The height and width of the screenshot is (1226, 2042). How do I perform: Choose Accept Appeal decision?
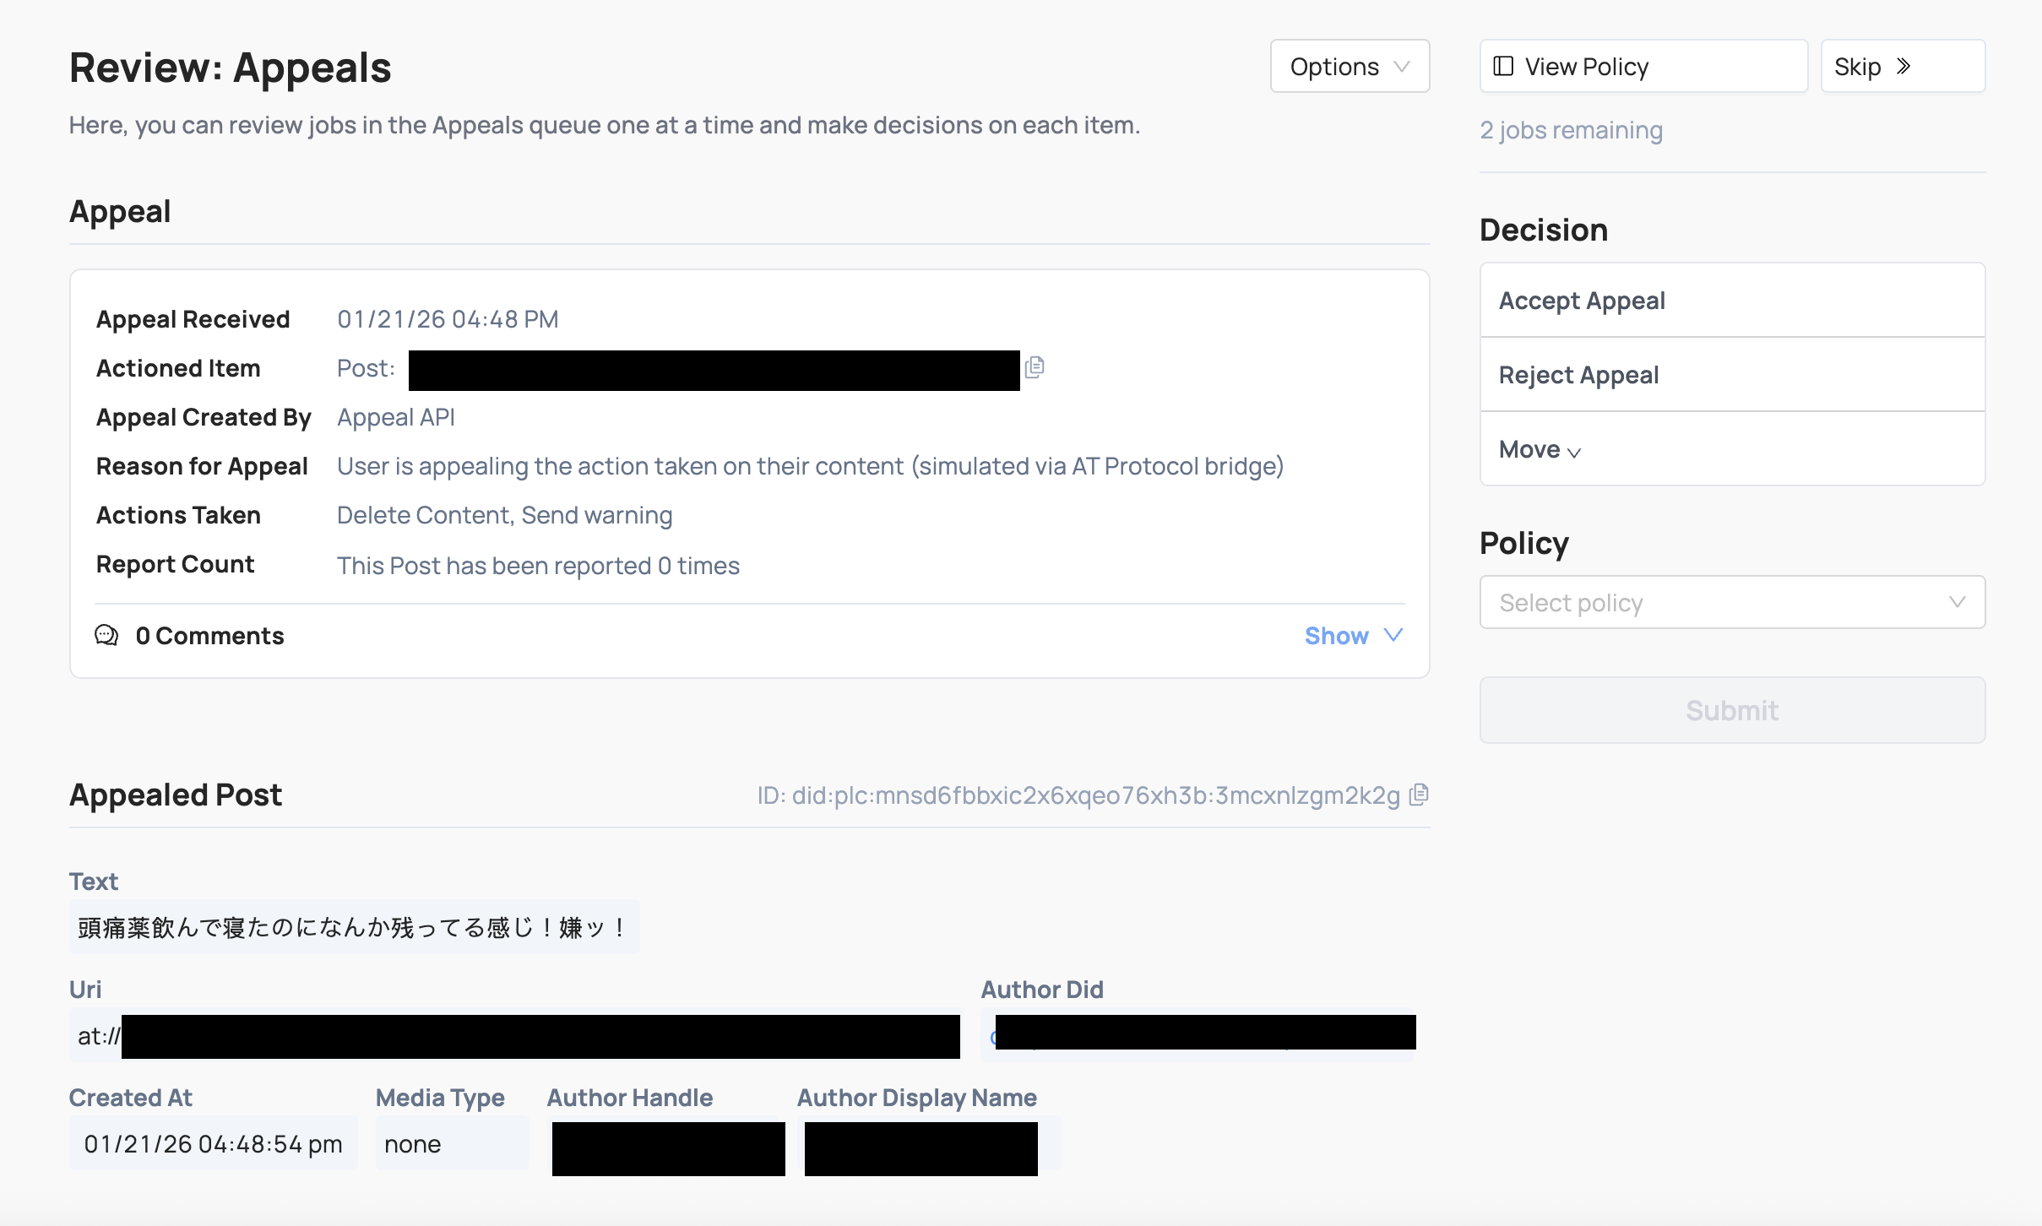[1731, 300]
